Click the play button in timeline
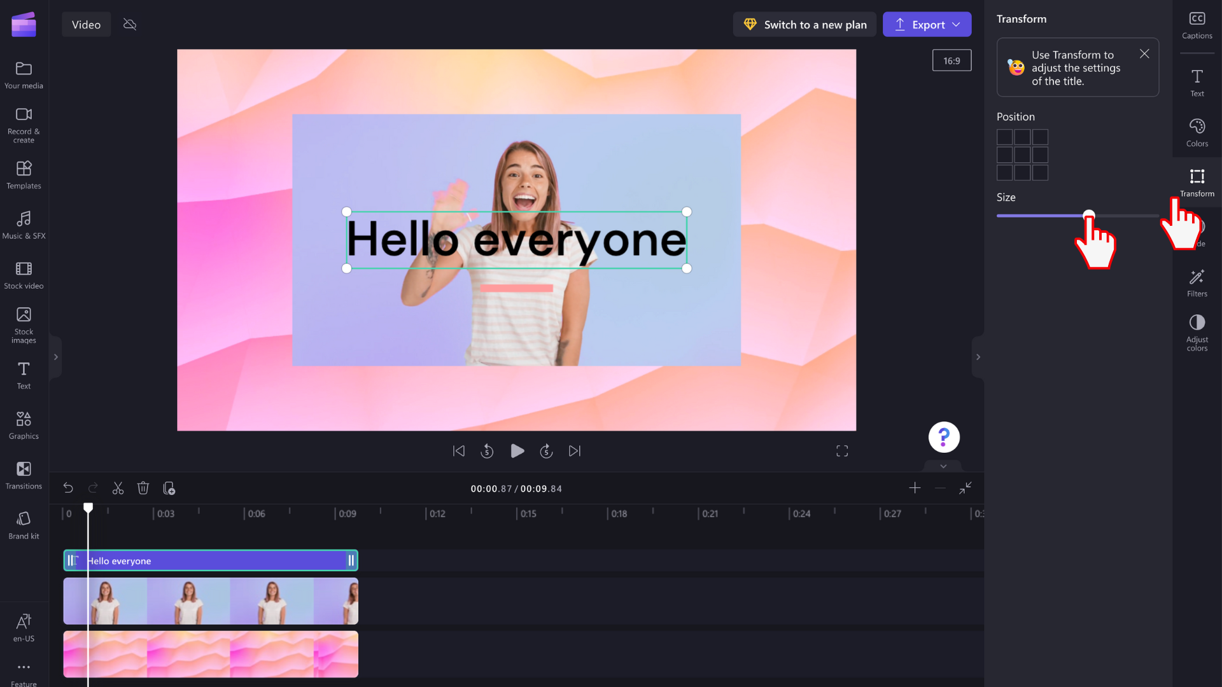 coord(516,451)
